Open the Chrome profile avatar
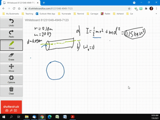 pyautogui.click(x=151, y=9)
